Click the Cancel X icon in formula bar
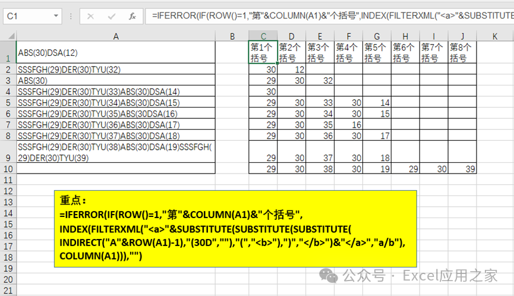The width and height of the screenshot is (514, 296). click(x=91, y=16)
